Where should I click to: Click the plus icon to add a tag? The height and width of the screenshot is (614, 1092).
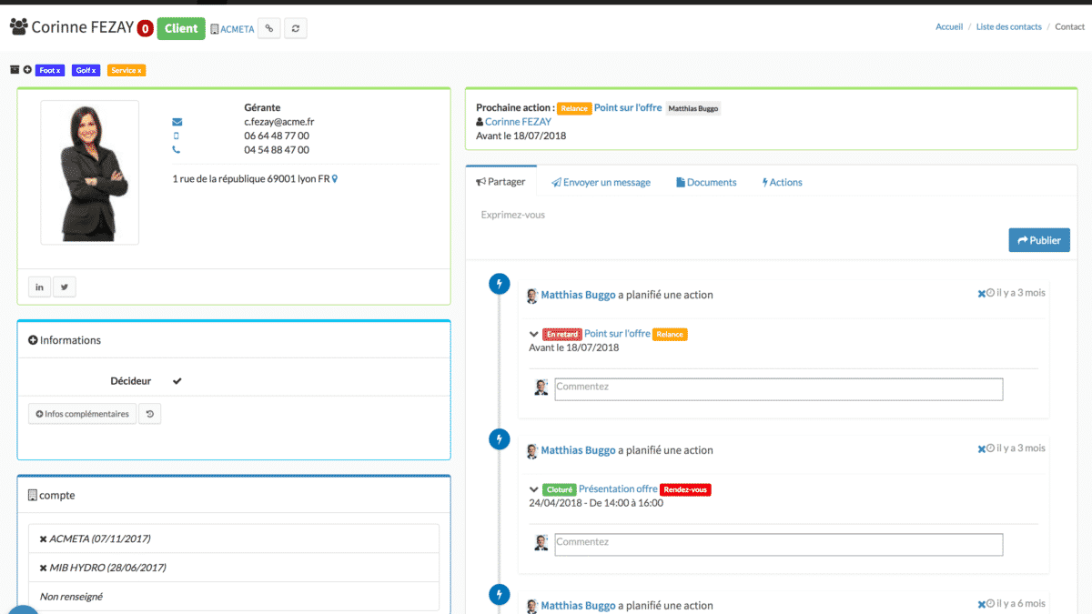coord(27,70)
